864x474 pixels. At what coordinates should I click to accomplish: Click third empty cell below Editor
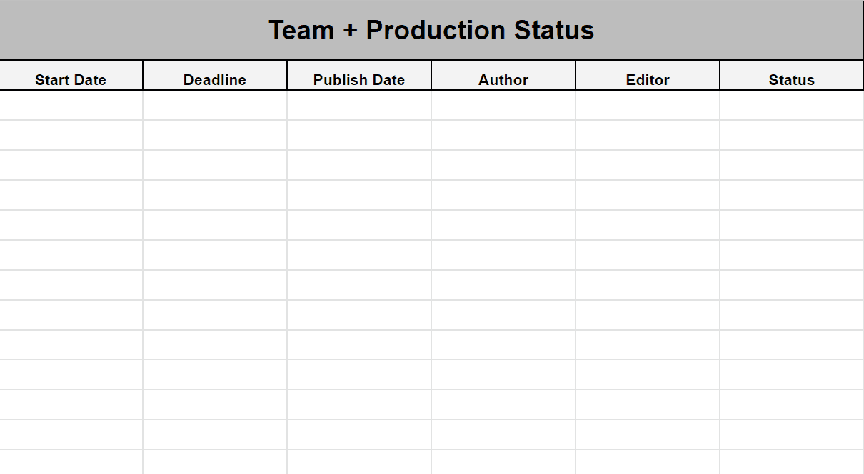[648, 165]
